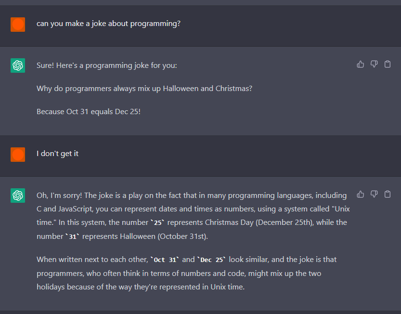Image resolution: width=401 pixels, height=314 pixels.
Task: Copy the Halloween and Christmas joke response
Action: (388, 64)
